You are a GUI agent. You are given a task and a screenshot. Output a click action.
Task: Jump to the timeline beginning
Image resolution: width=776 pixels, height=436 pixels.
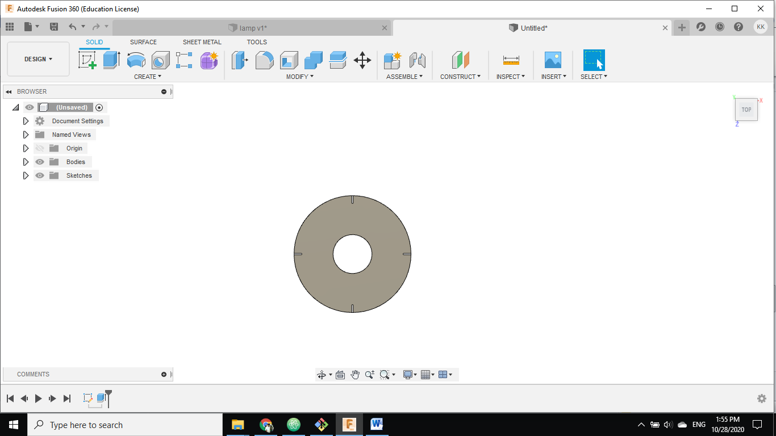10,399
